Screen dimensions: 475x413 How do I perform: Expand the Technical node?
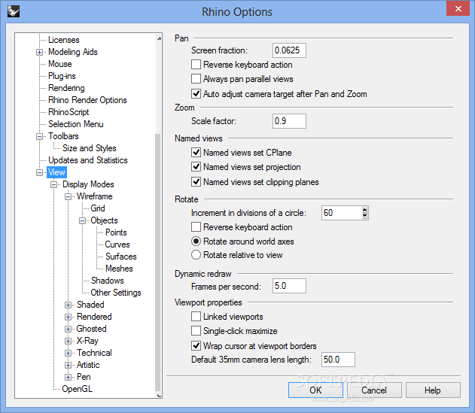pyautogui.click(x=69, y=353)
